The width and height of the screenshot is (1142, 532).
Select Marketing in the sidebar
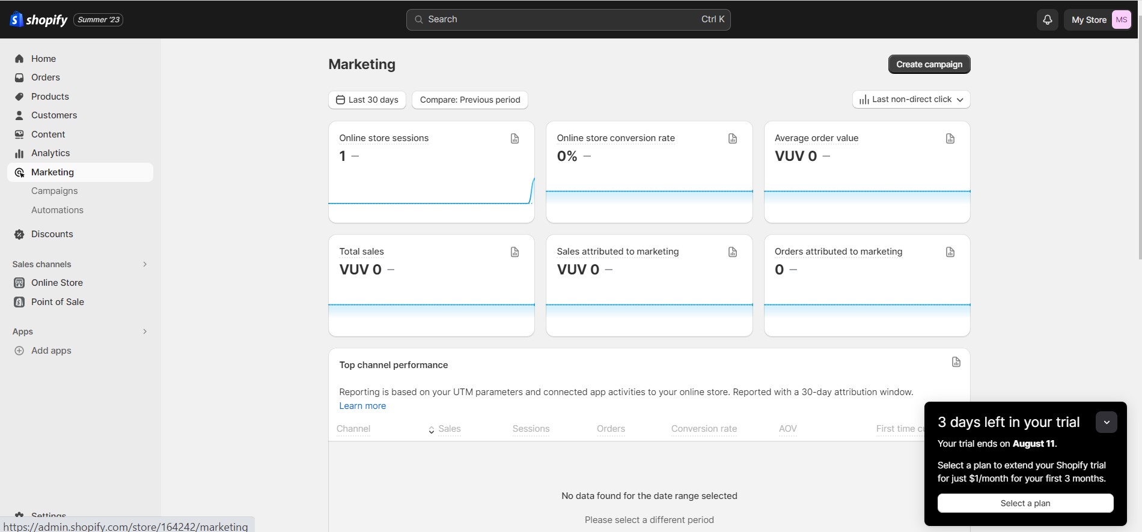[x=80, y=172]
